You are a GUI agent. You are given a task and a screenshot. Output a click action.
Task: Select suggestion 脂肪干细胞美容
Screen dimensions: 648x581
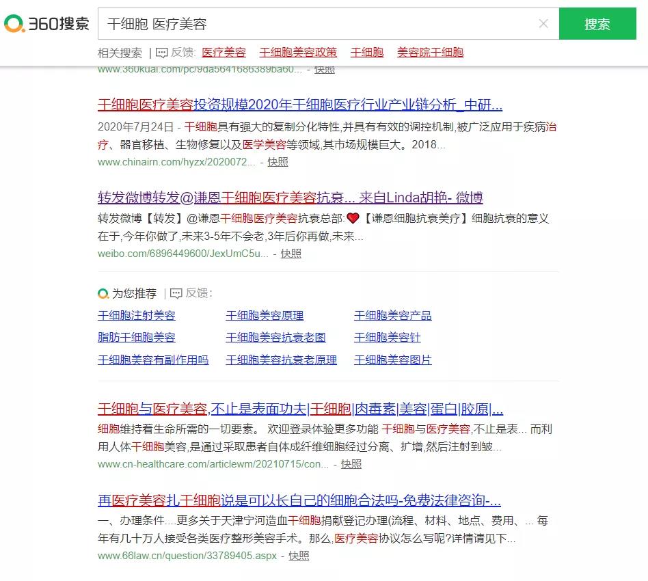point(137,338)
